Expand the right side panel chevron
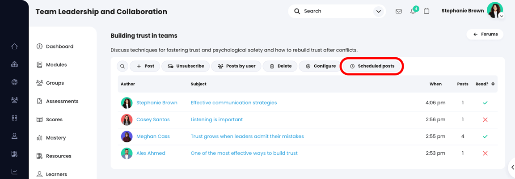515x179 pixels. coord(512,167)
